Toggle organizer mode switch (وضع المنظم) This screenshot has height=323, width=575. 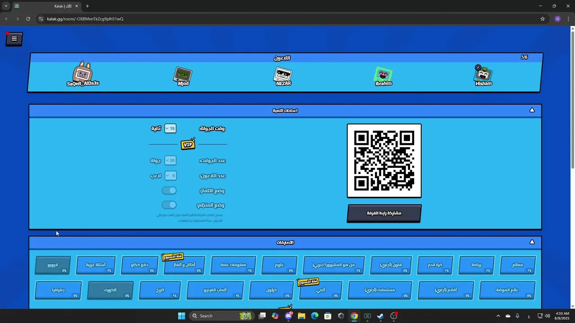tap(169, 205)
